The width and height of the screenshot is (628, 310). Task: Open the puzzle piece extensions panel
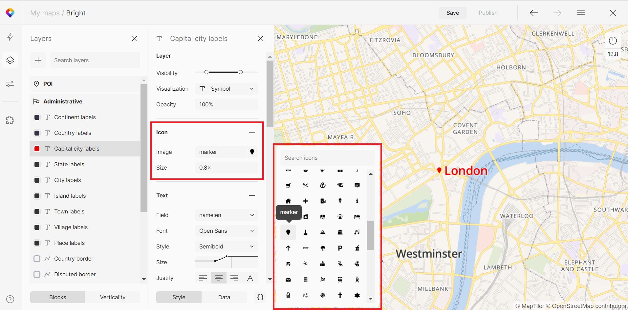pos(10,120)
